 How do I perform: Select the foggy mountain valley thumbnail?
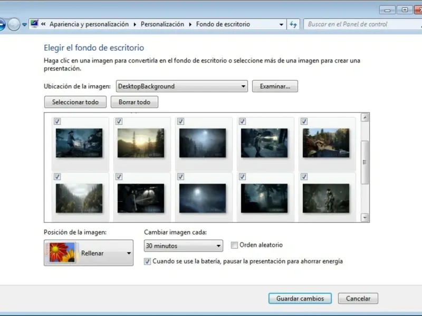pyautogui.click(x=79, y=199)
